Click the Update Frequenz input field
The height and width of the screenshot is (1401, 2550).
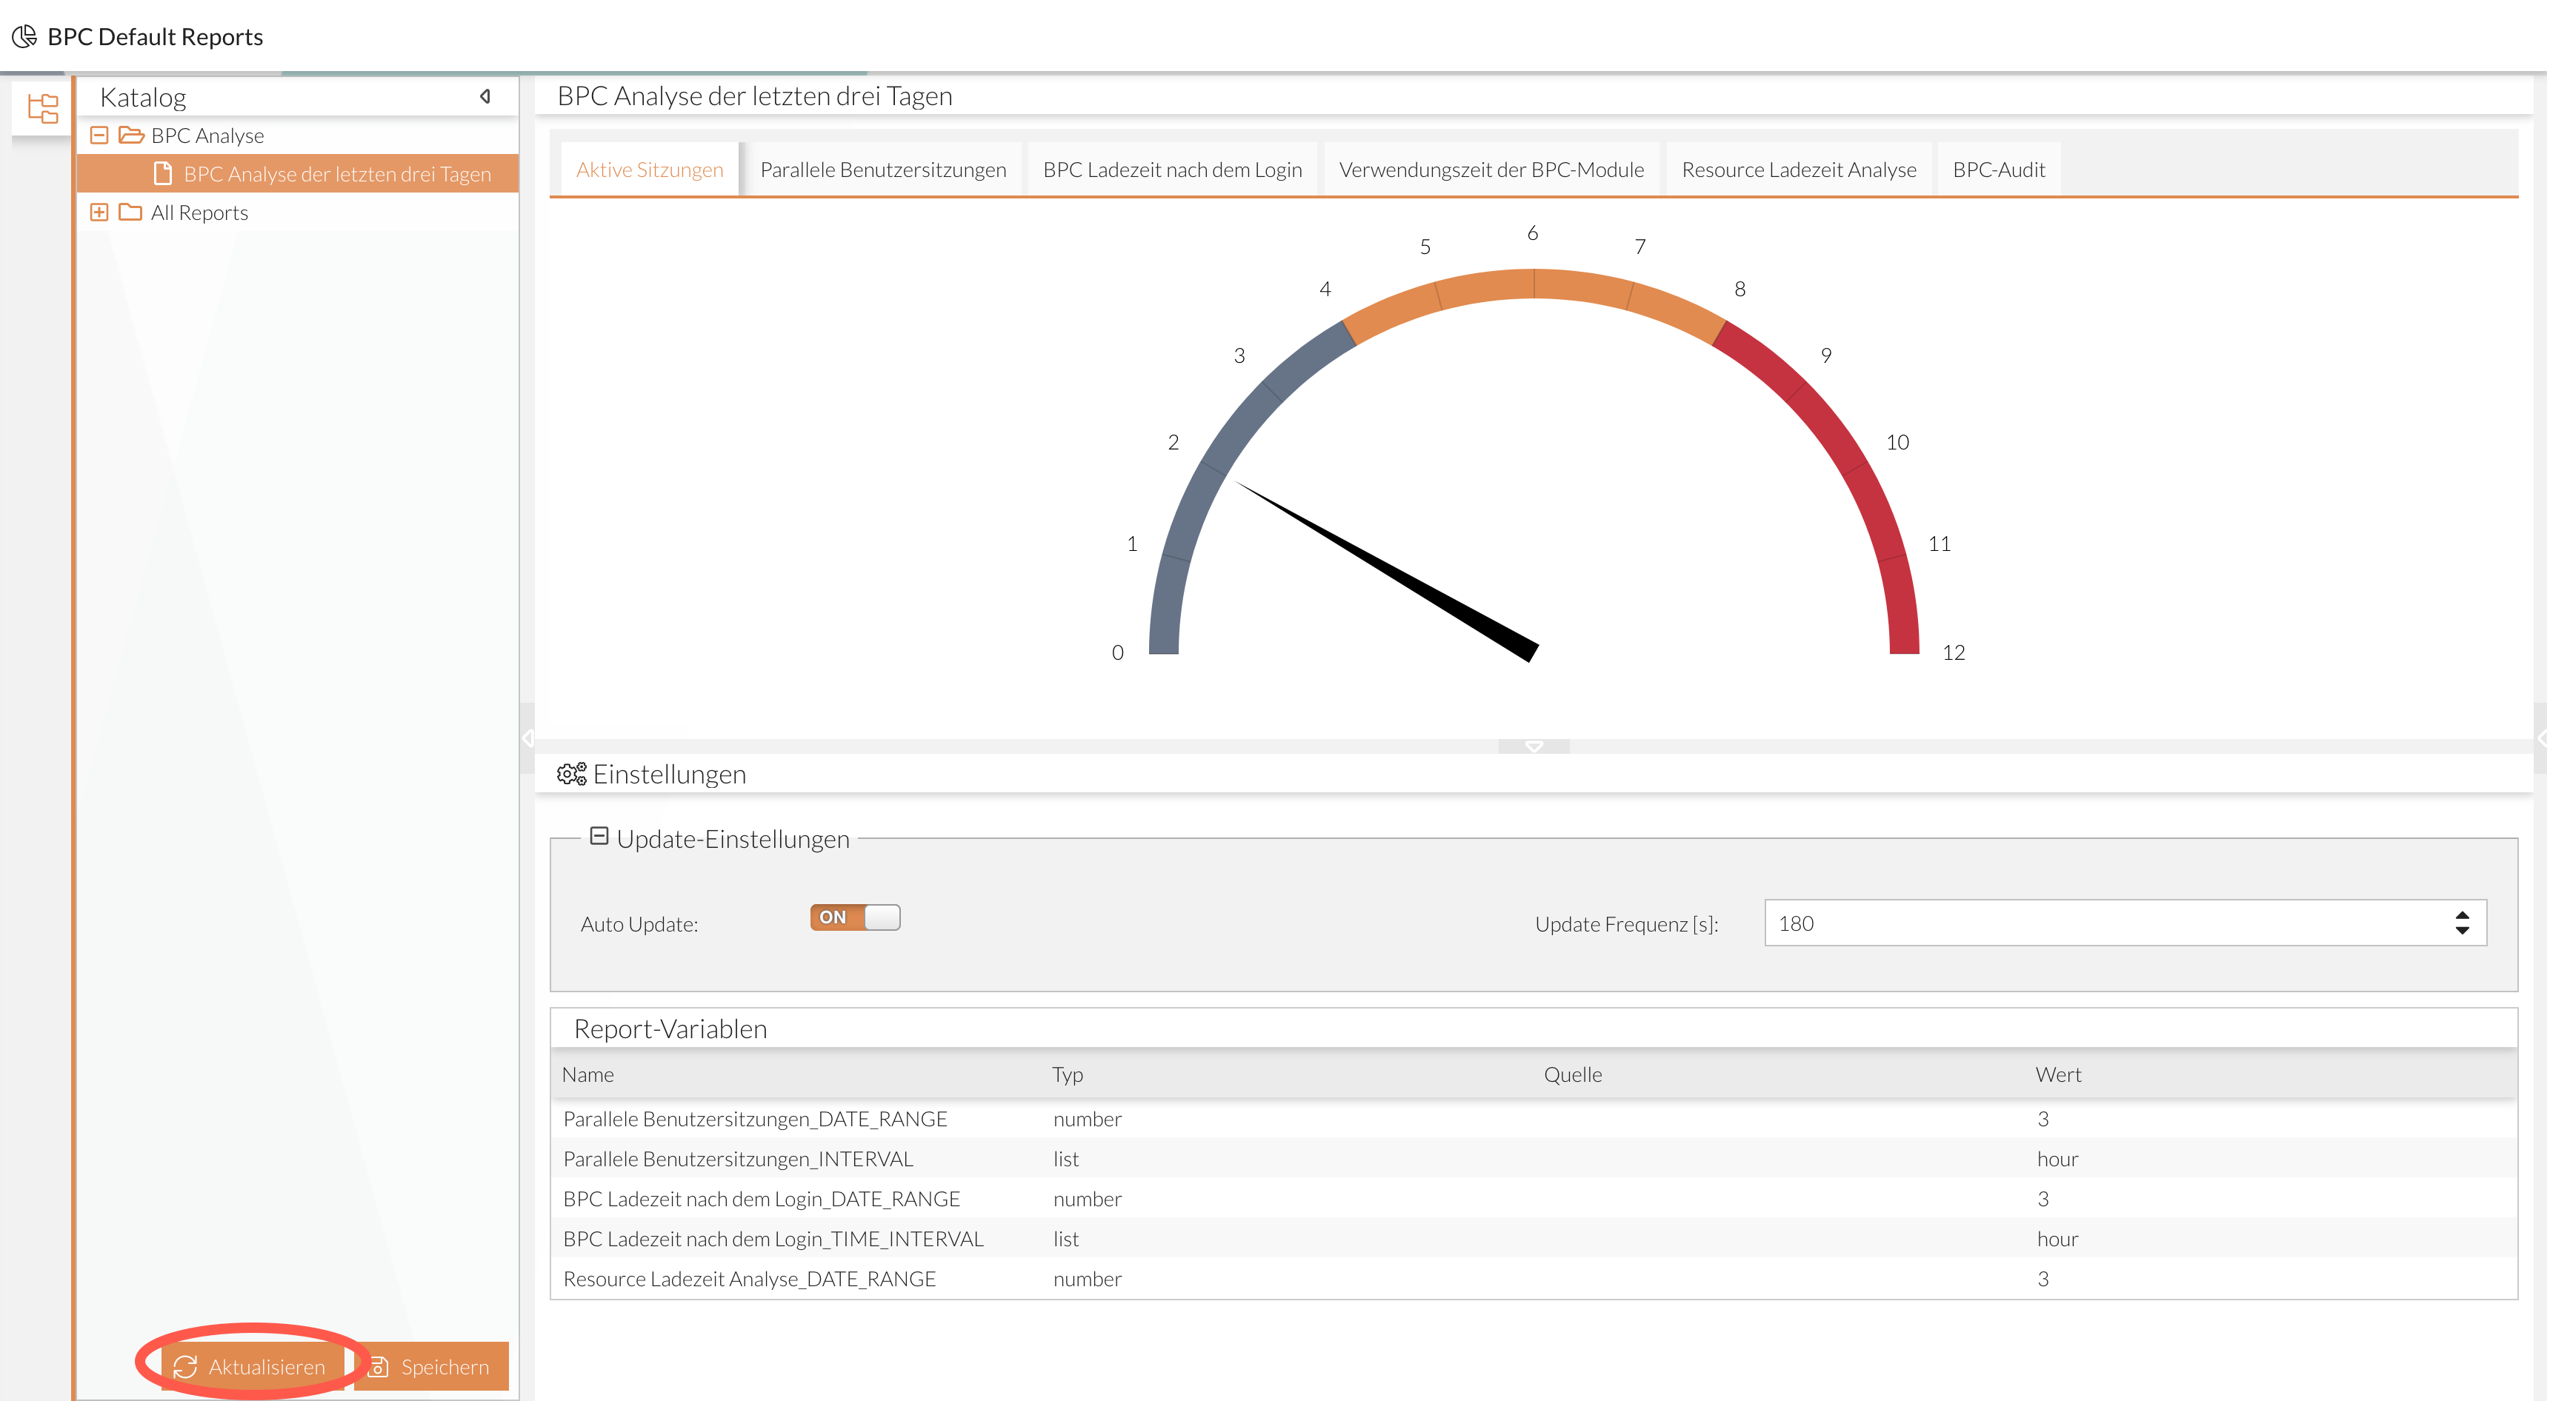[x=2099, y=922]
